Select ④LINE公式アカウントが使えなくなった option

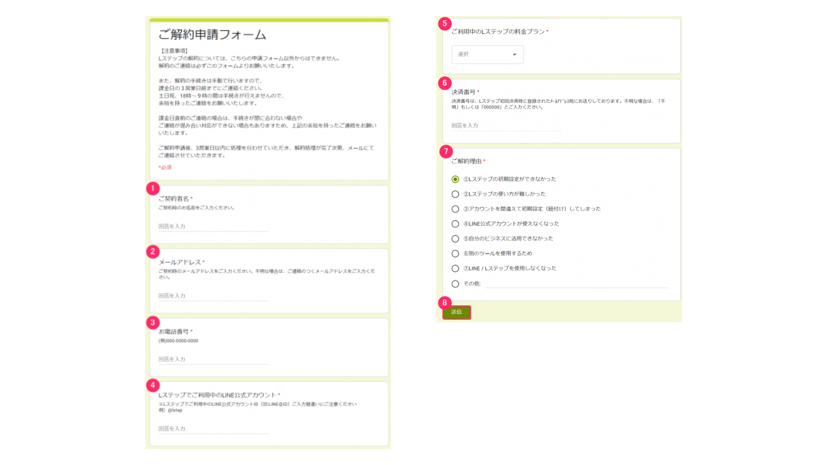(455, 224)
